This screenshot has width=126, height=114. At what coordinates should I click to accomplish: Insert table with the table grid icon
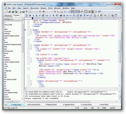(x=78, y=15)
